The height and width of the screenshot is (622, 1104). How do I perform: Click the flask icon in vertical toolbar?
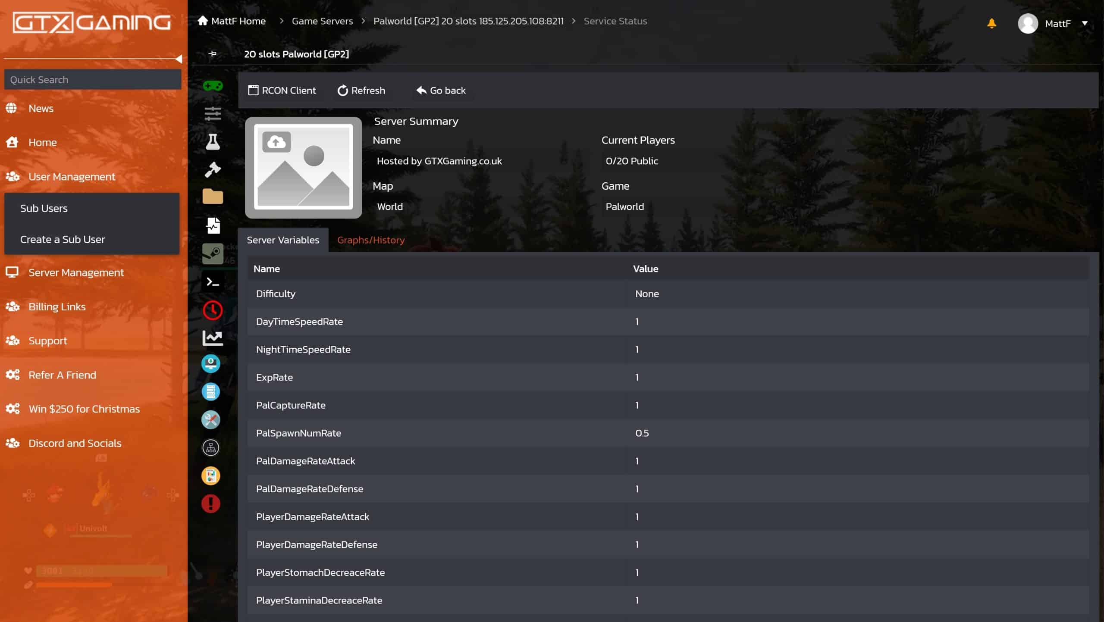coord(213,141)
